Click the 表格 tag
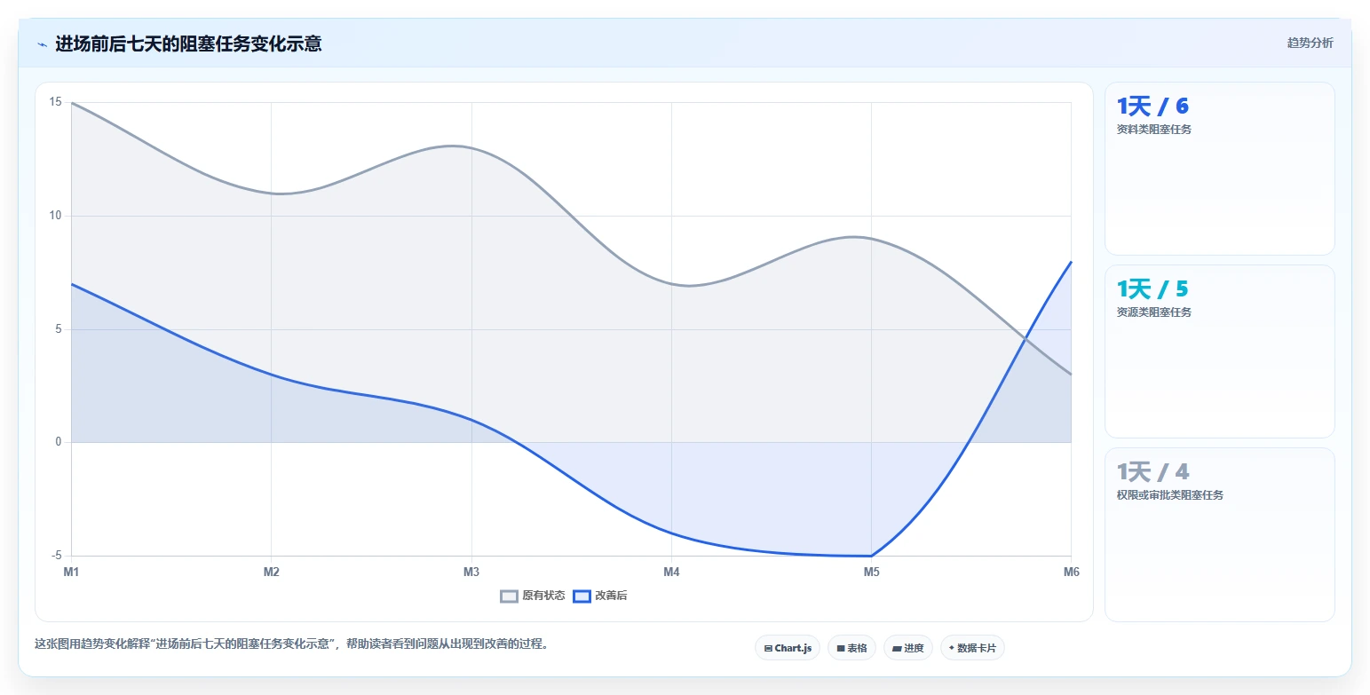Screen dimensions: 1370x695 (851, 648)
